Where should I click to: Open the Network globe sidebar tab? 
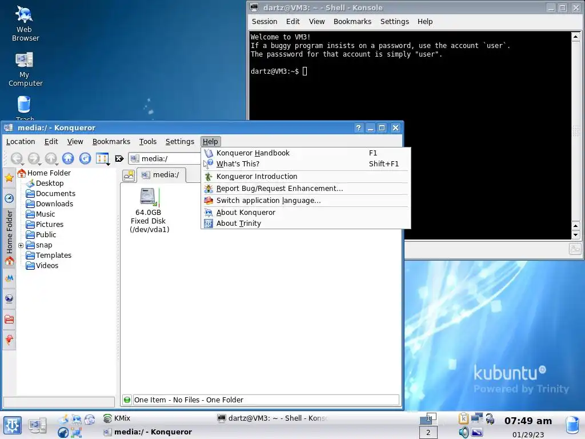click(9, 298)
